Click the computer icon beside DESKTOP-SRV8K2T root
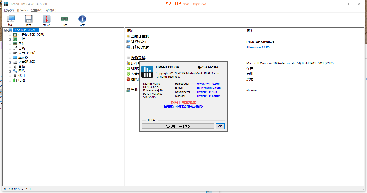This screenshot has height=193, width=367. [10, 30]
